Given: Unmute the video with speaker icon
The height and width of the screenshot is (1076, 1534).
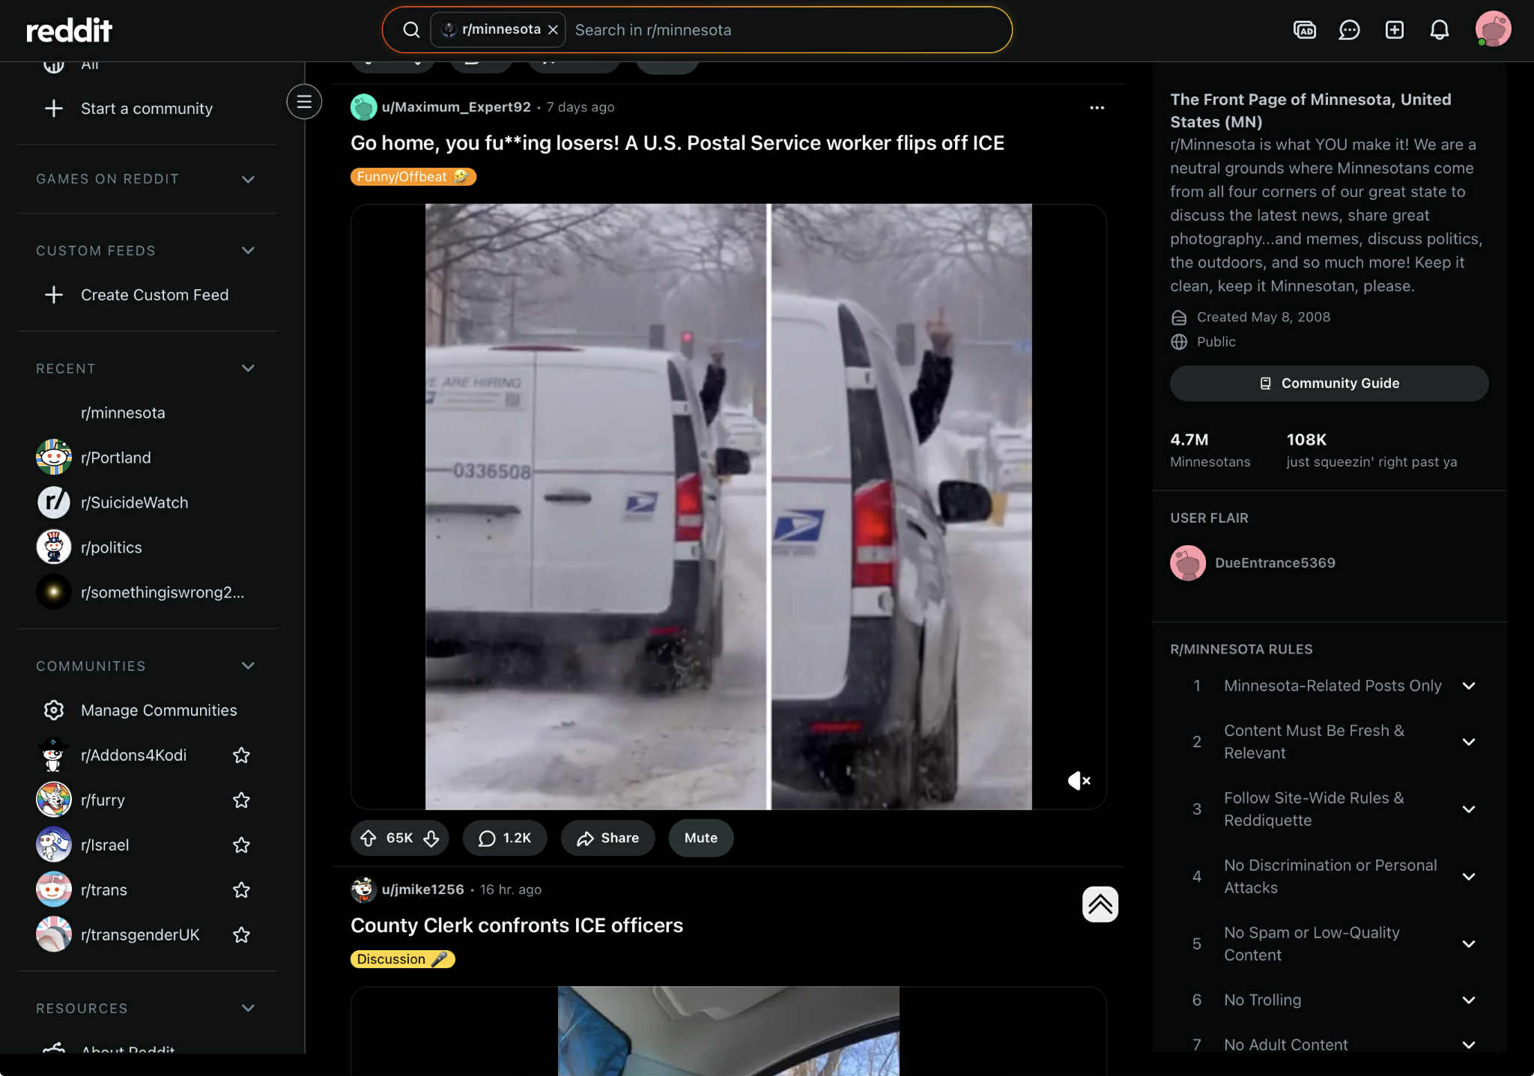Looking at the screenshot, I should pyautogui.click(x=1079, y=781).
